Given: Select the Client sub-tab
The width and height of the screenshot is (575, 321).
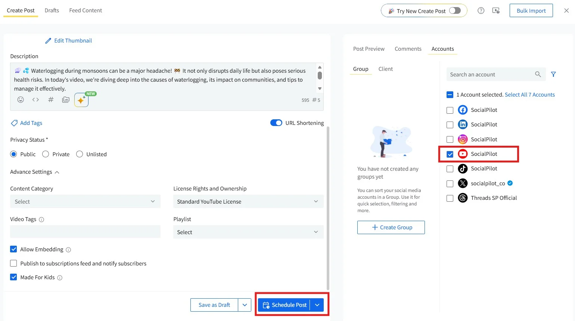Looking at the screenshot, I should click(386, 69).
